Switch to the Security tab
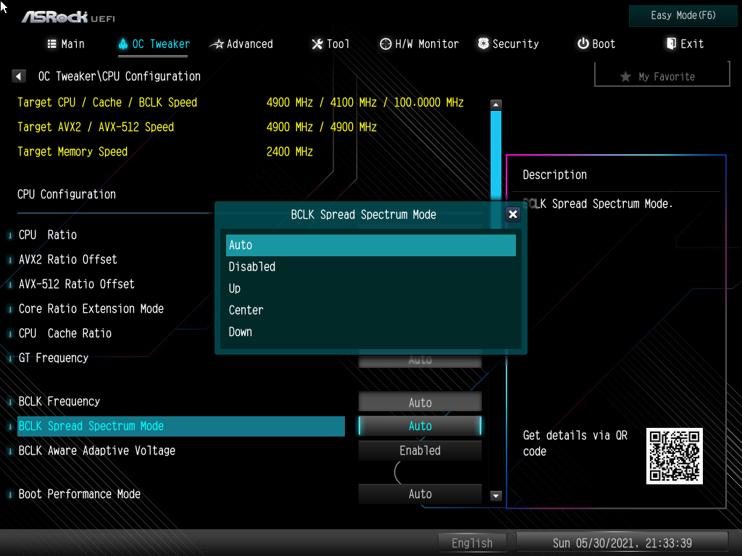The height and width of the screenshot is (556, 742). pyautogui.click(x=508, y=44)
